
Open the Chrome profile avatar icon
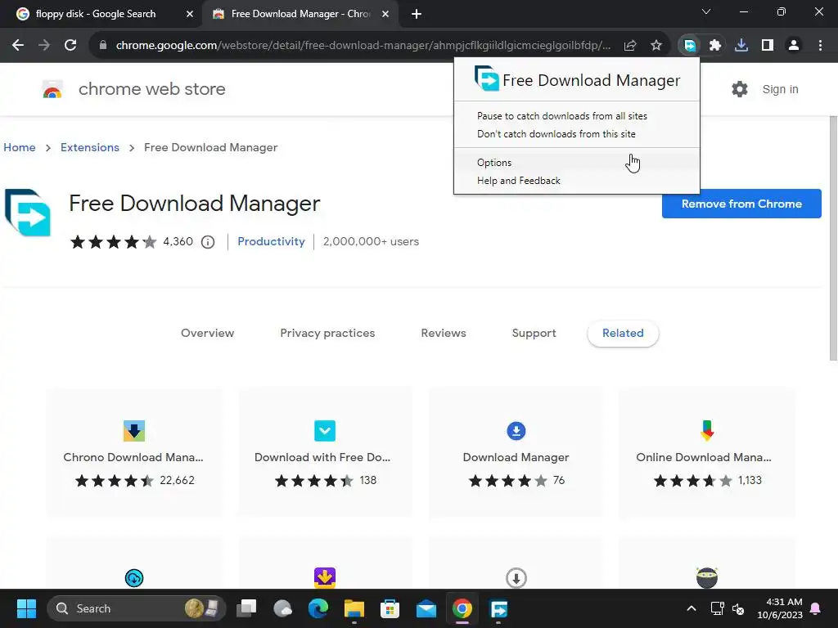point(794,46)
